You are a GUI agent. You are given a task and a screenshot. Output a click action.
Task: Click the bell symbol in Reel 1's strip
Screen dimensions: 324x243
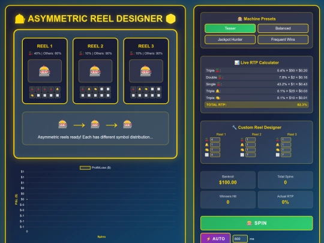58,89
